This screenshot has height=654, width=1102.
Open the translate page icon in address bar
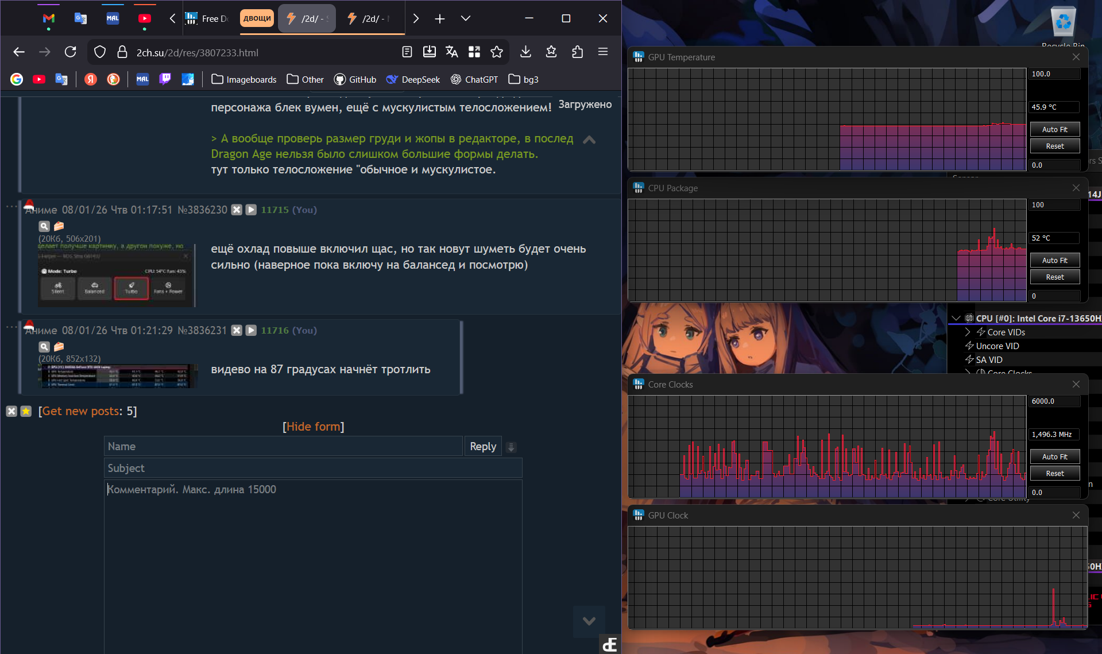tap(452, 52)
